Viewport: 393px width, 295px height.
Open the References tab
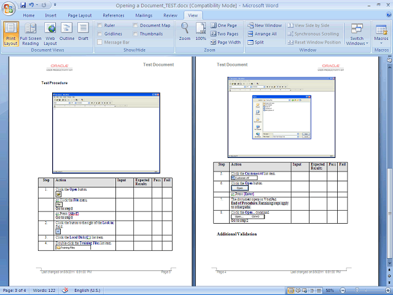(x=113, y=15)
